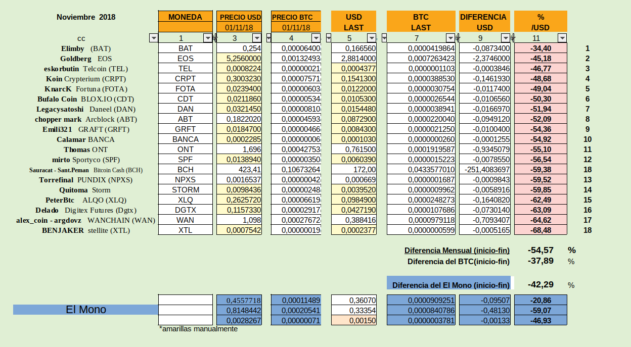
Task: Select the -68,48 percent cell
Action: click(540, 230)
